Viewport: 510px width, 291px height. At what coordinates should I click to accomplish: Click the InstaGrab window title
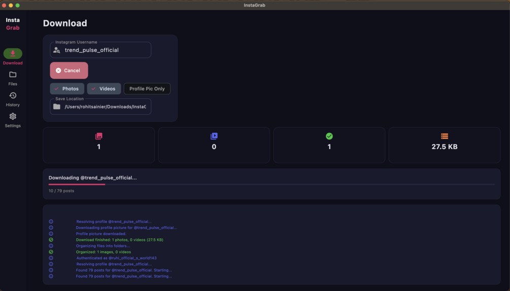254,5
